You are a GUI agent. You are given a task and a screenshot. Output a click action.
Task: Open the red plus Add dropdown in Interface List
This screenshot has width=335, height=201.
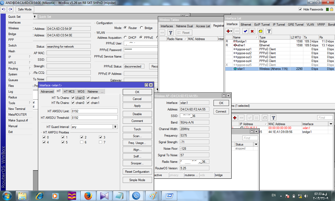click(229, 31)
